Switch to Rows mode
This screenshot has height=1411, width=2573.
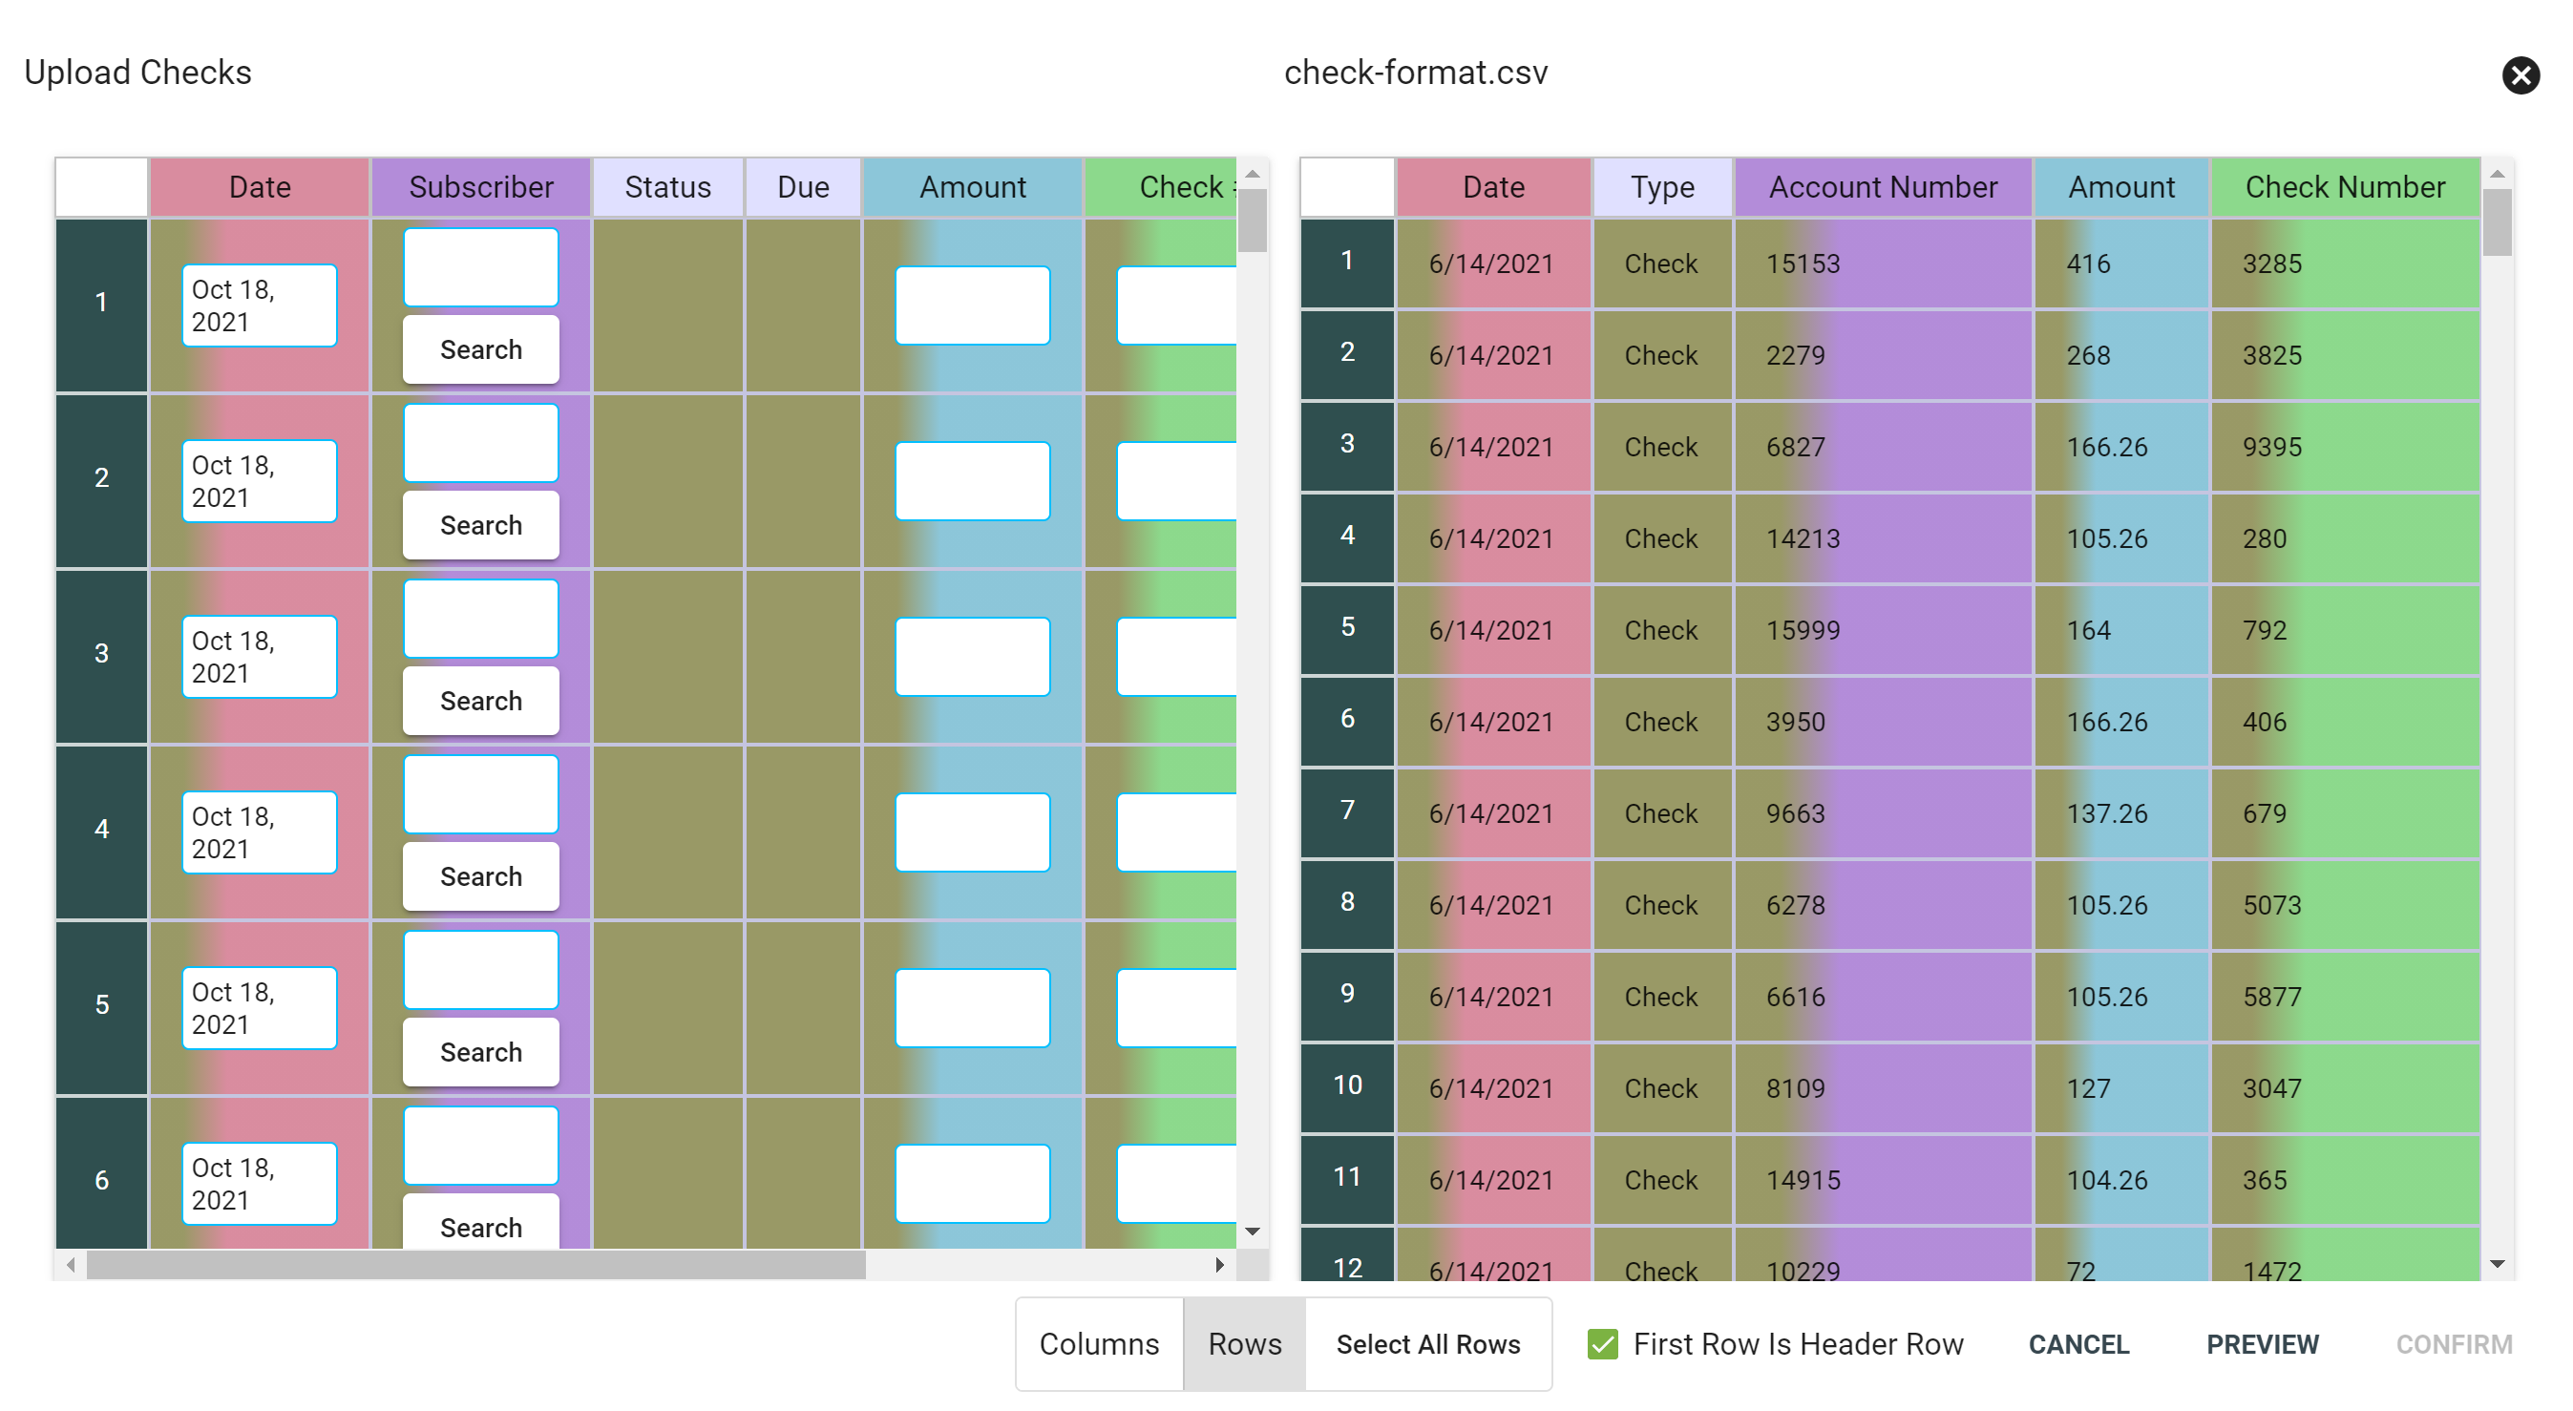[x=1244, y=1343]
